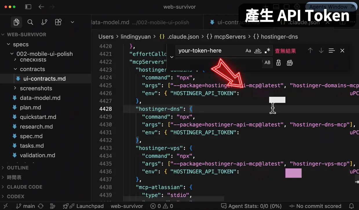This screenshot has width=359, height=210.
Task: Open spec.md in the explorer
Action: point(31,136)
